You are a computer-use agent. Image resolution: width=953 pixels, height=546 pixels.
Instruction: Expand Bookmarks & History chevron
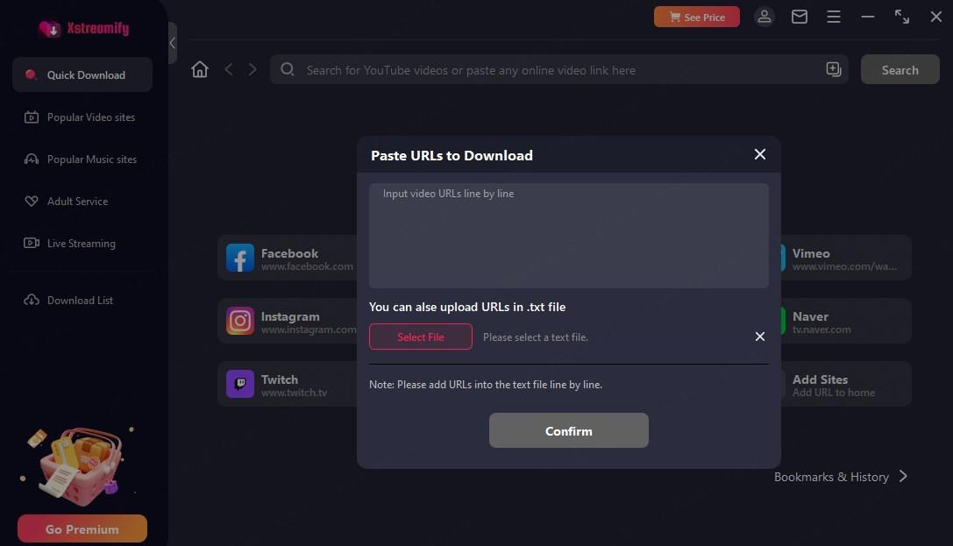click(903, 476)
